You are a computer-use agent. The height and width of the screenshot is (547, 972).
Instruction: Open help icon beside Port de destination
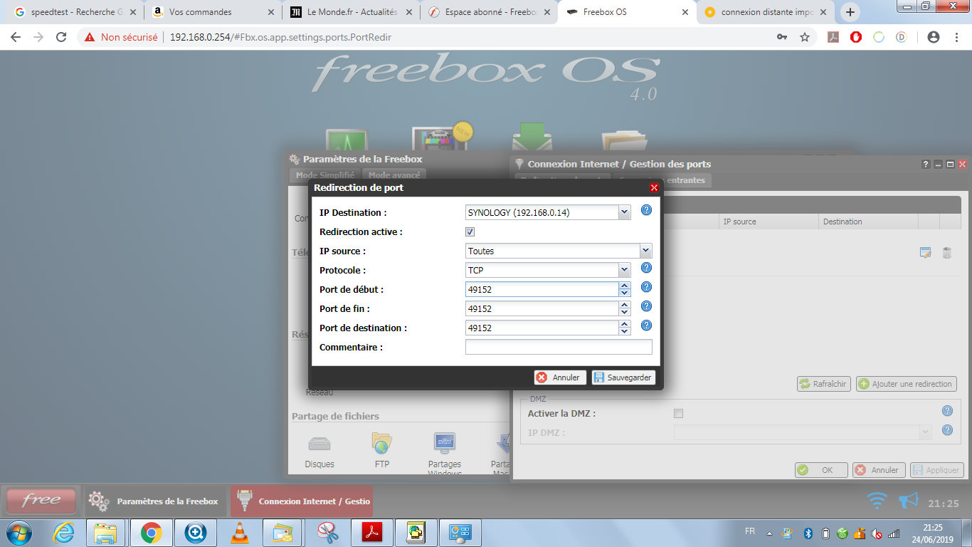click(646, 325)
